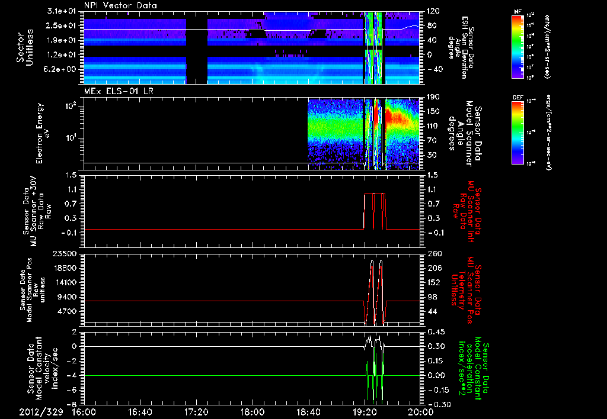
Task: Click the 9400 scanner position tick
Action: 68,297
